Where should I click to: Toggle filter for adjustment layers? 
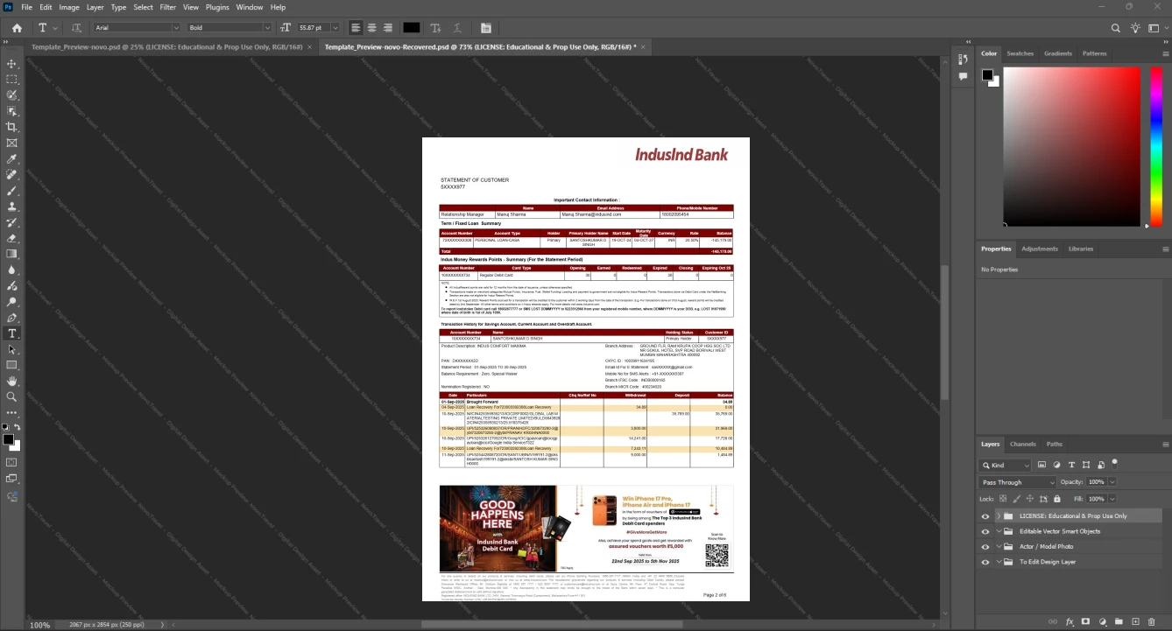coord(1056,465)
